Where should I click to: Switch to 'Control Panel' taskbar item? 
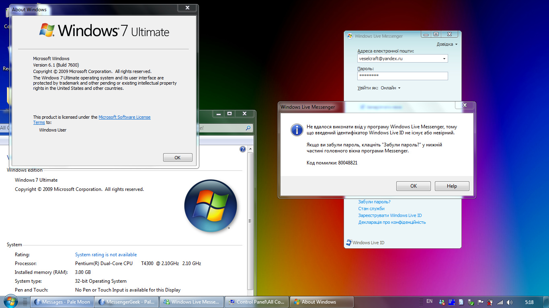(x=257, y=302)
